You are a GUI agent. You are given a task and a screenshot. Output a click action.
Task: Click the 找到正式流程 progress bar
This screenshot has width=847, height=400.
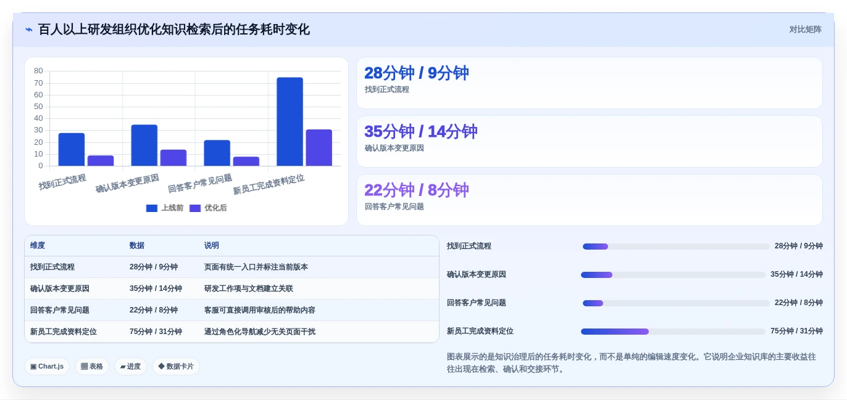[x=676, y=247]
